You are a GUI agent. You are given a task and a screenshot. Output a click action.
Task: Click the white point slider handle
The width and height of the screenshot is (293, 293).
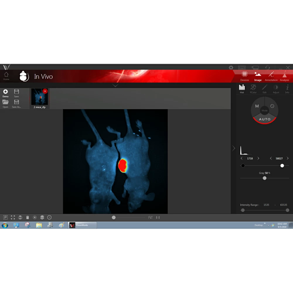282,166
